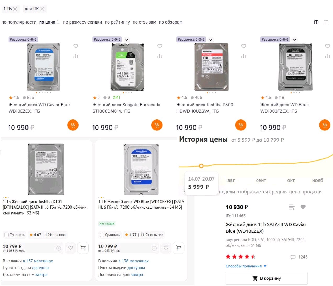333x286 pixels.
Task: Add Toshiba DT01 to cart
Action: [x=83, y=248]
